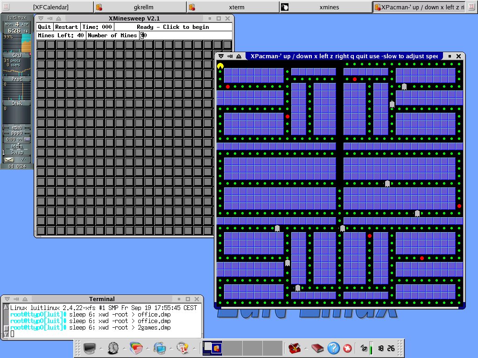Click Quit in XMinesweep
The height and width of the screenshot is (358, 478).
coord(44,27)
